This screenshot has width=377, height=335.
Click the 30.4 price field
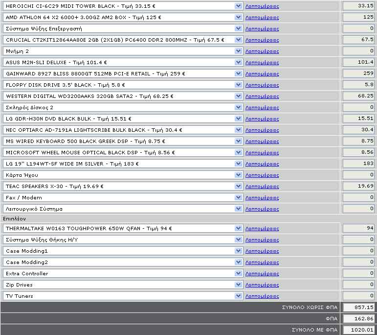tap(358, 130)
